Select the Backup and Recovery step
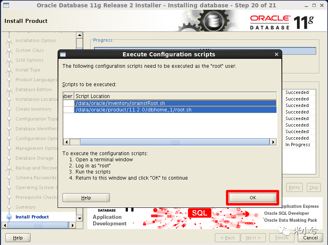This screenshot has height=245, width=328. (36, 168)
